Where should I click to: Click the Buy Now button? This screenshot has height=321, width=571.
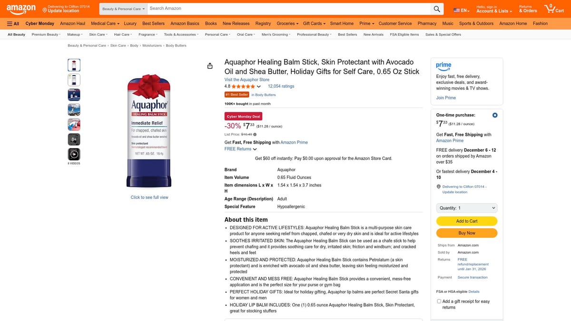pyautogui.click(x=466, y=233)
